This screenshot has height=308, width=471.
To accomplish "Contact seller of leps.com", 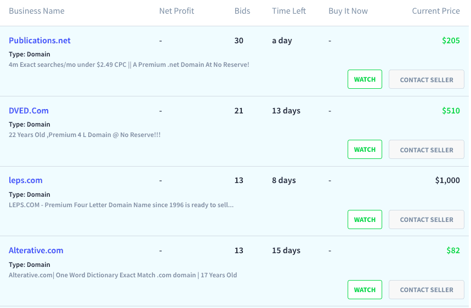I will tap(426, 219).
